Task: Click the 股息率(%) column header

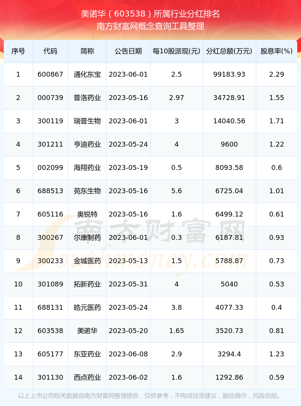Action: coord(277,51)
